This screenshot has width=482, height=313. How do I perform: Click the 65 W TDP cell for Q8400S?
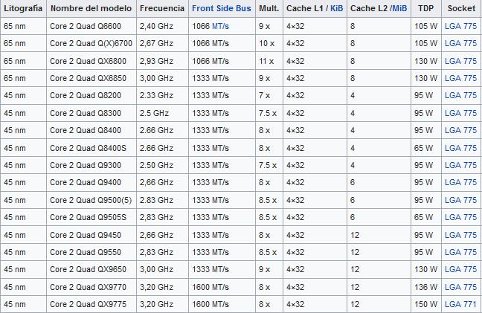pos(426,148)
